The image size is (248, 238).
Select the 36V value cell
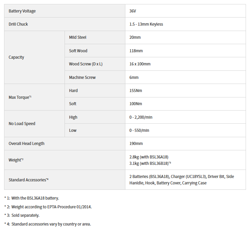pos(132,11)
